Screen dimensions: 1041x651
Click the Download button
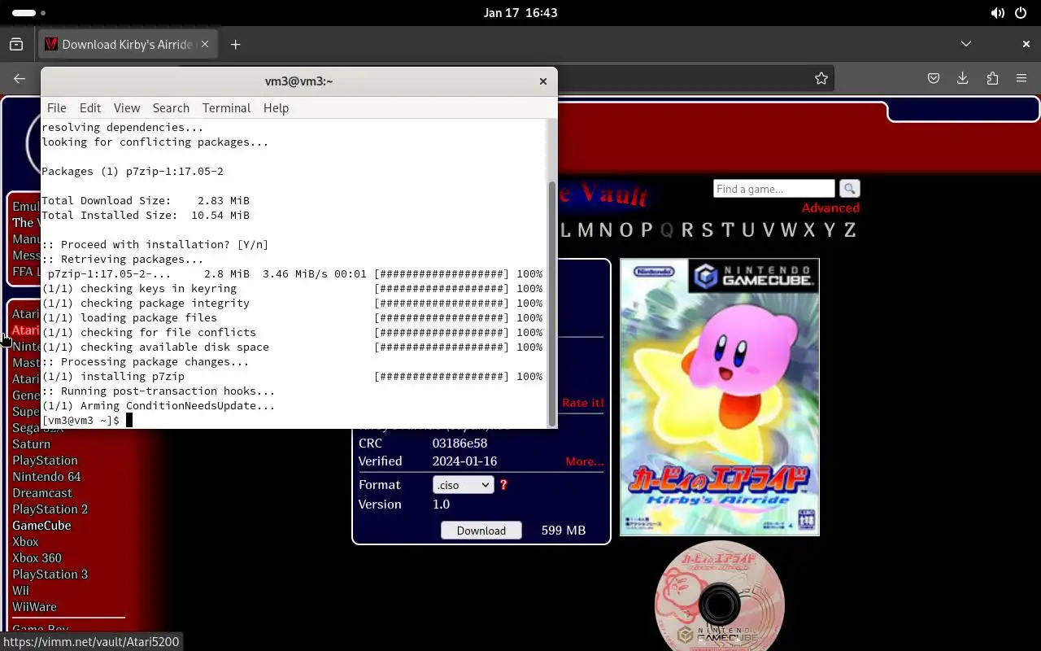coord(481,531)
